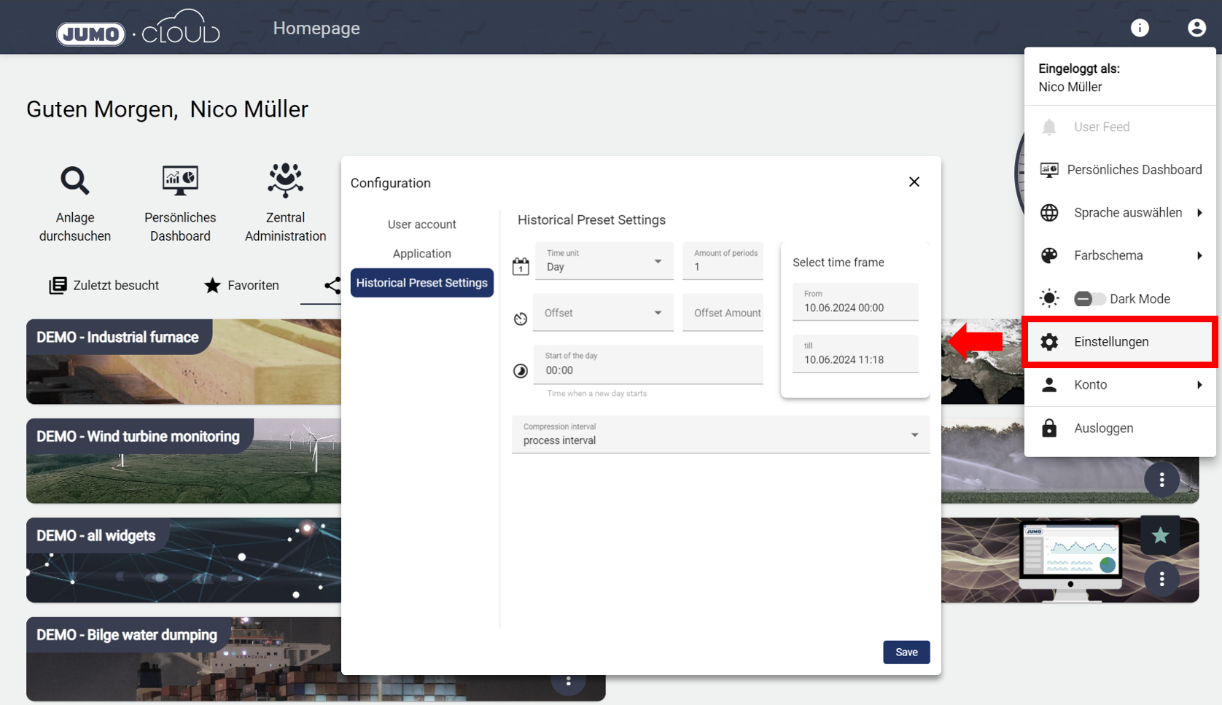
Task: Open the user profile account icon
Action: (x=1196, y=28)
